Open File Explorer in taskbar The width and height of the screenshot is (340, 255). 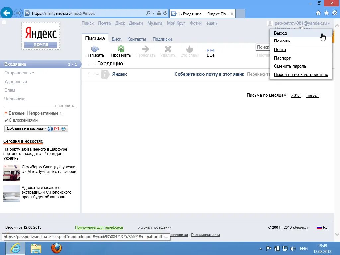click(x=36, y=248)
